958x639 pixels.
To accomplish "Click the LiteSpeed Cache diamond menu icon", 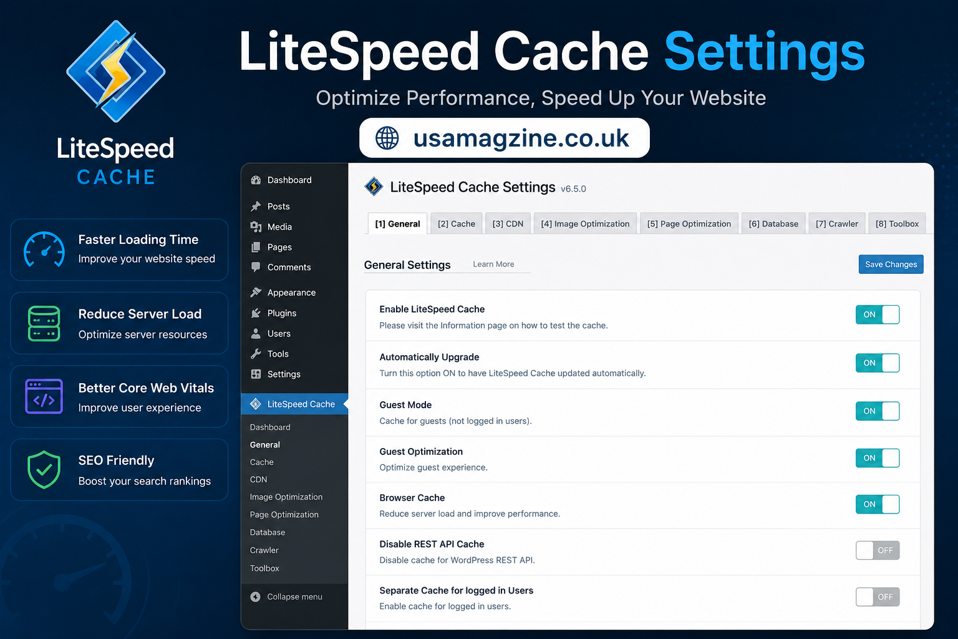I will [256, 404].
